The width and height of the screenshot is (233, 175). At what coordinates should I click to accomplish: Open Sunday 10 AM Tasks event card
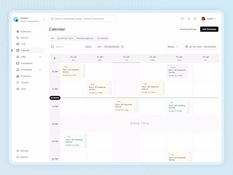point(73,71)
